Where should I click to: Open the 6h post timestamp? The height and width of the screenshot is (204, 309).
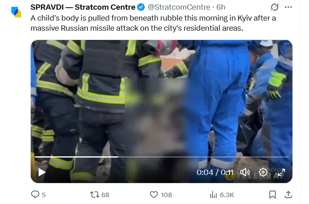coord(221,7)
